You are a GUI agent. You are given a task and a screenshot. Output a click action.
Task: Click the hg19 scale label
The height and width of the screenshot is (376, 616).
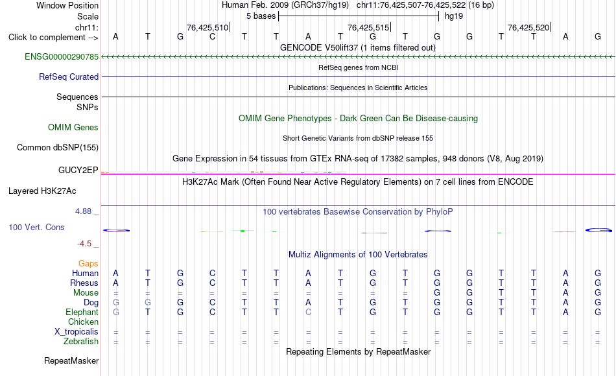454,16
